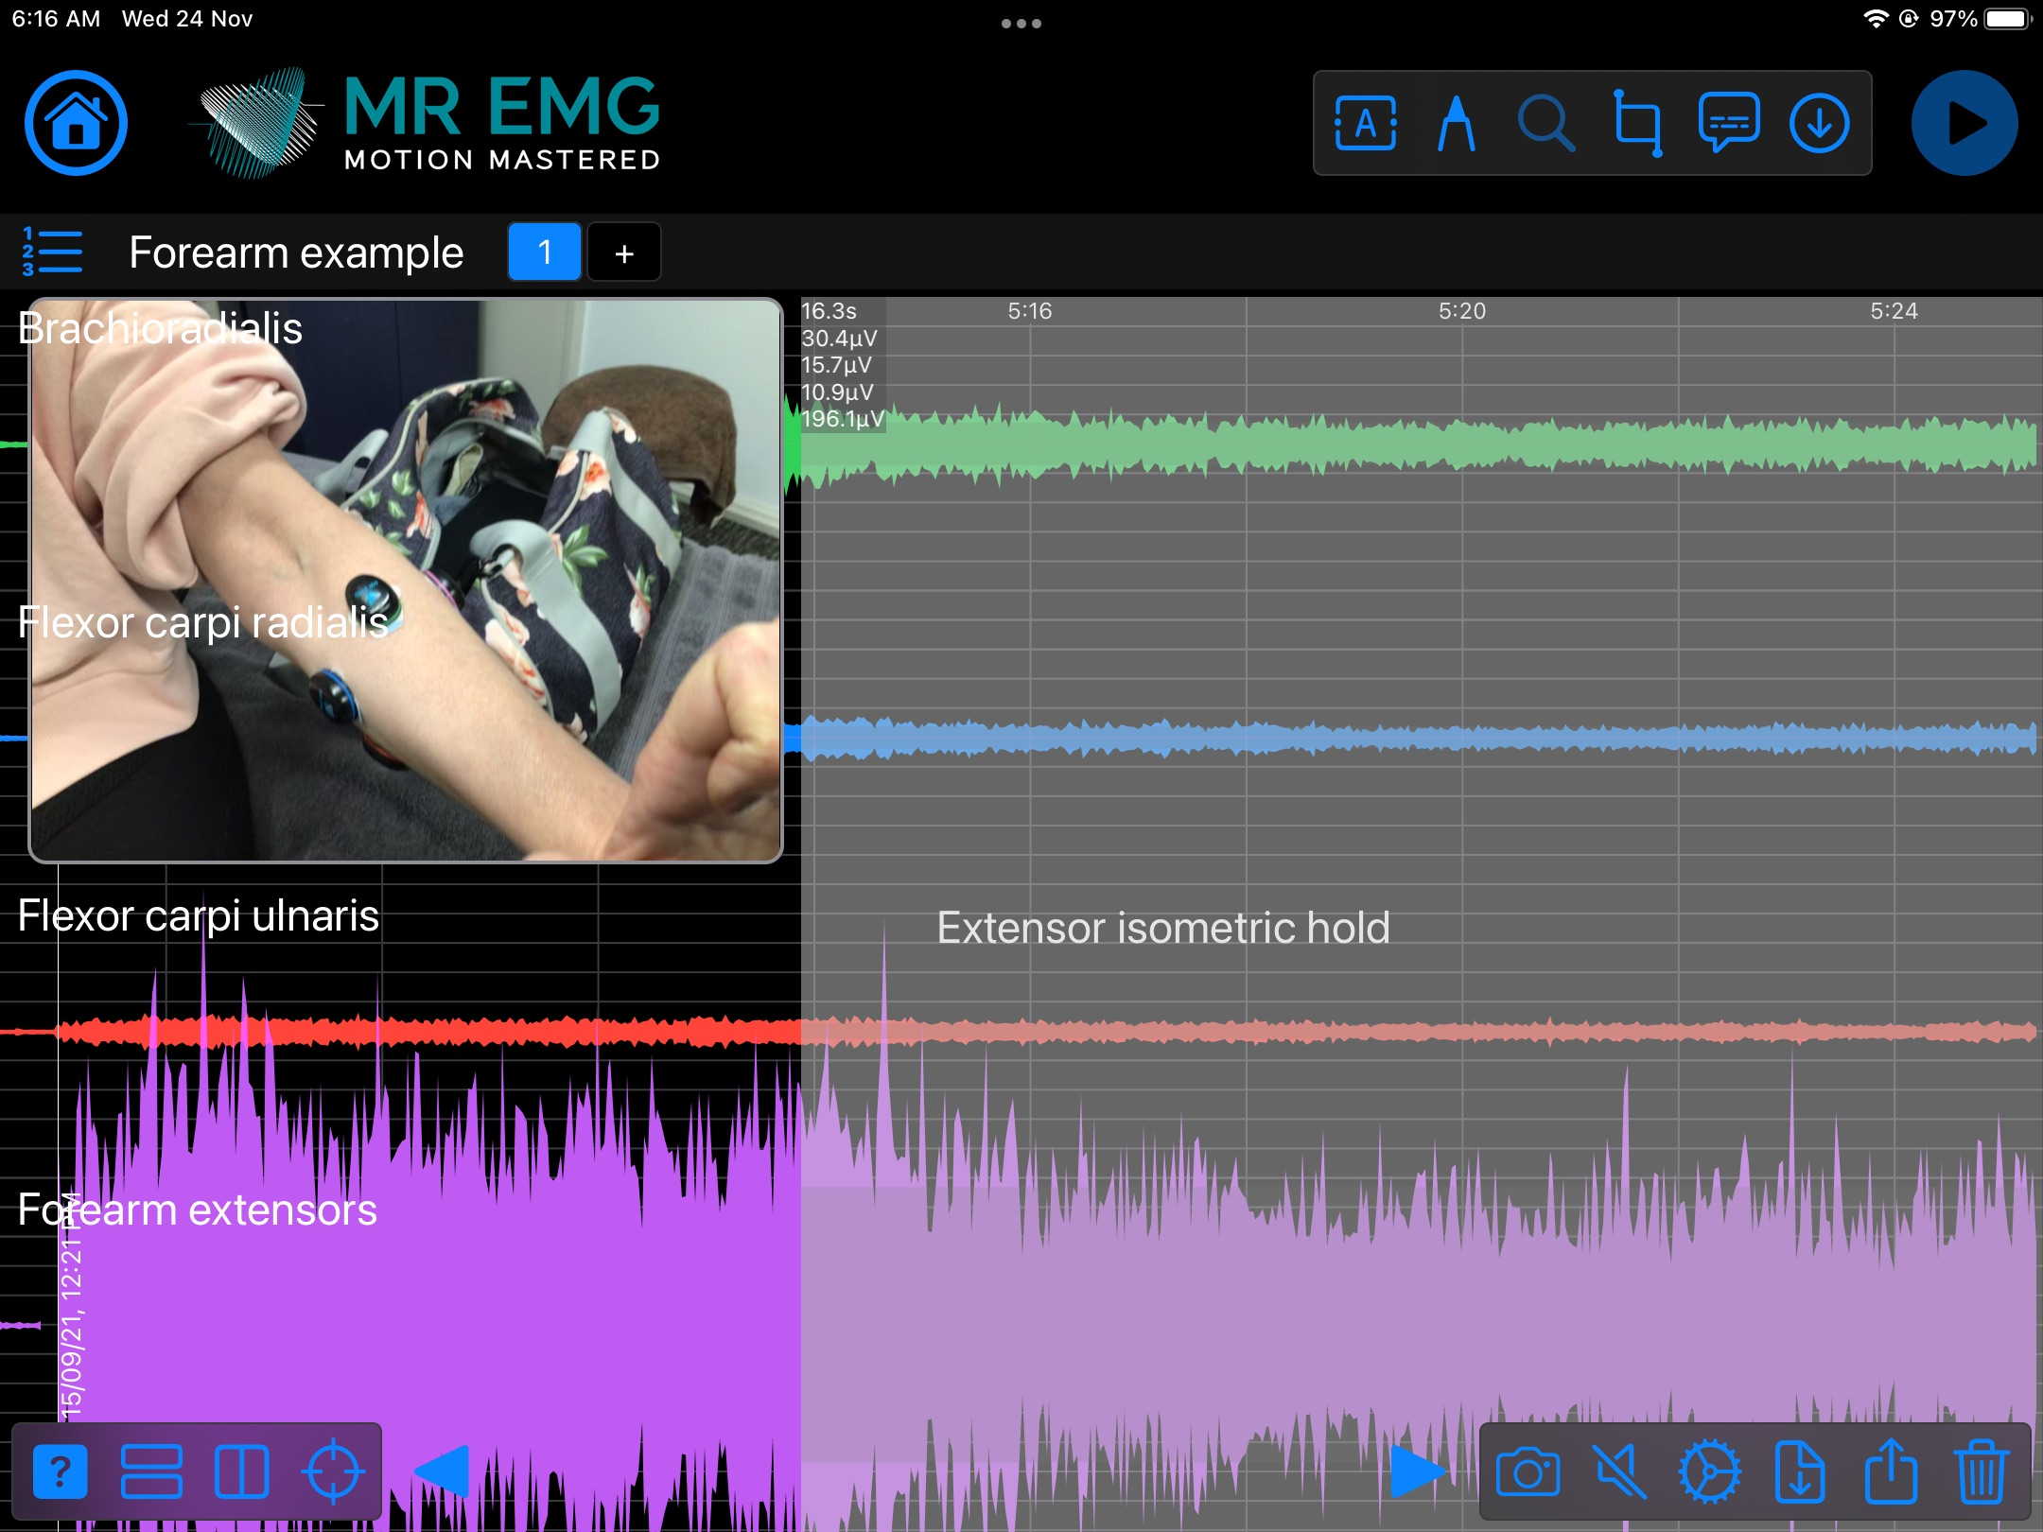Image resolution: width=2043 pixels, height=1532 pixels.
Task: Select the Flexor carpi radialis label
Action: (x=203, y=622)
